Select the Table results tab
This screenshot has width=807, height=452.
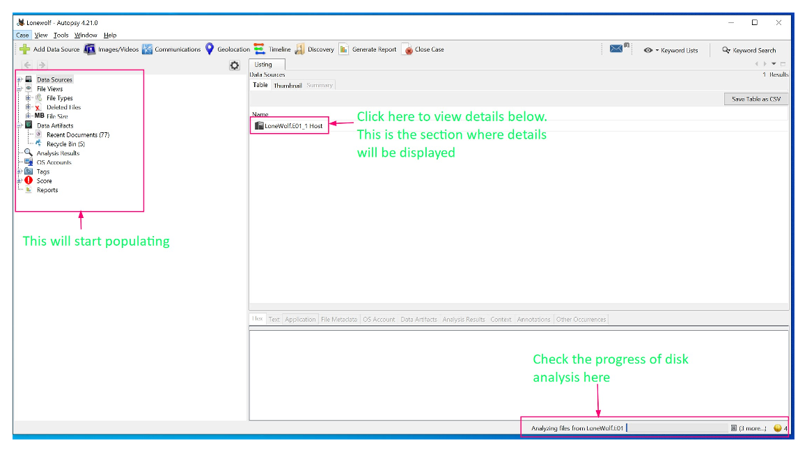[260, 85]
